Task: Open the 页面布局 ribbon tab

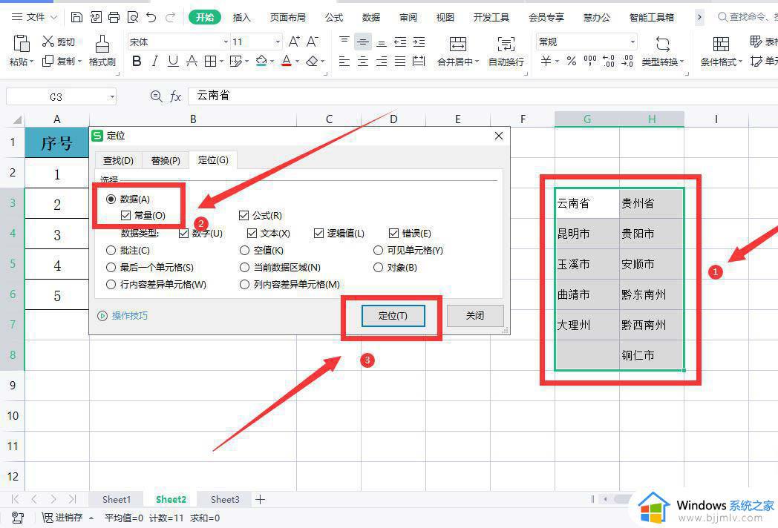Action: pyautogui.click(x=288, y=17)
